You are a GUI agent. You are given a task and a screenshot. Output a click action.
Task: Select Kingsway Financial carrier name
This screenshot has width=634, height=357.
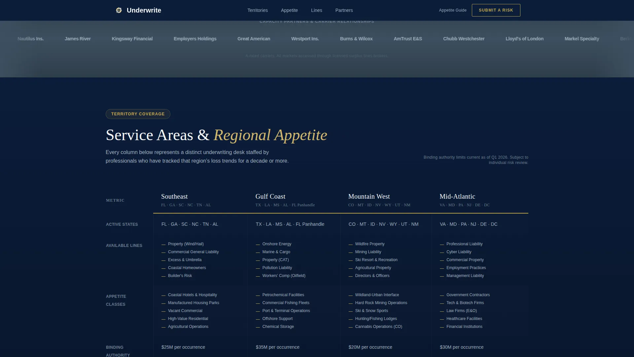pos(132,39)
